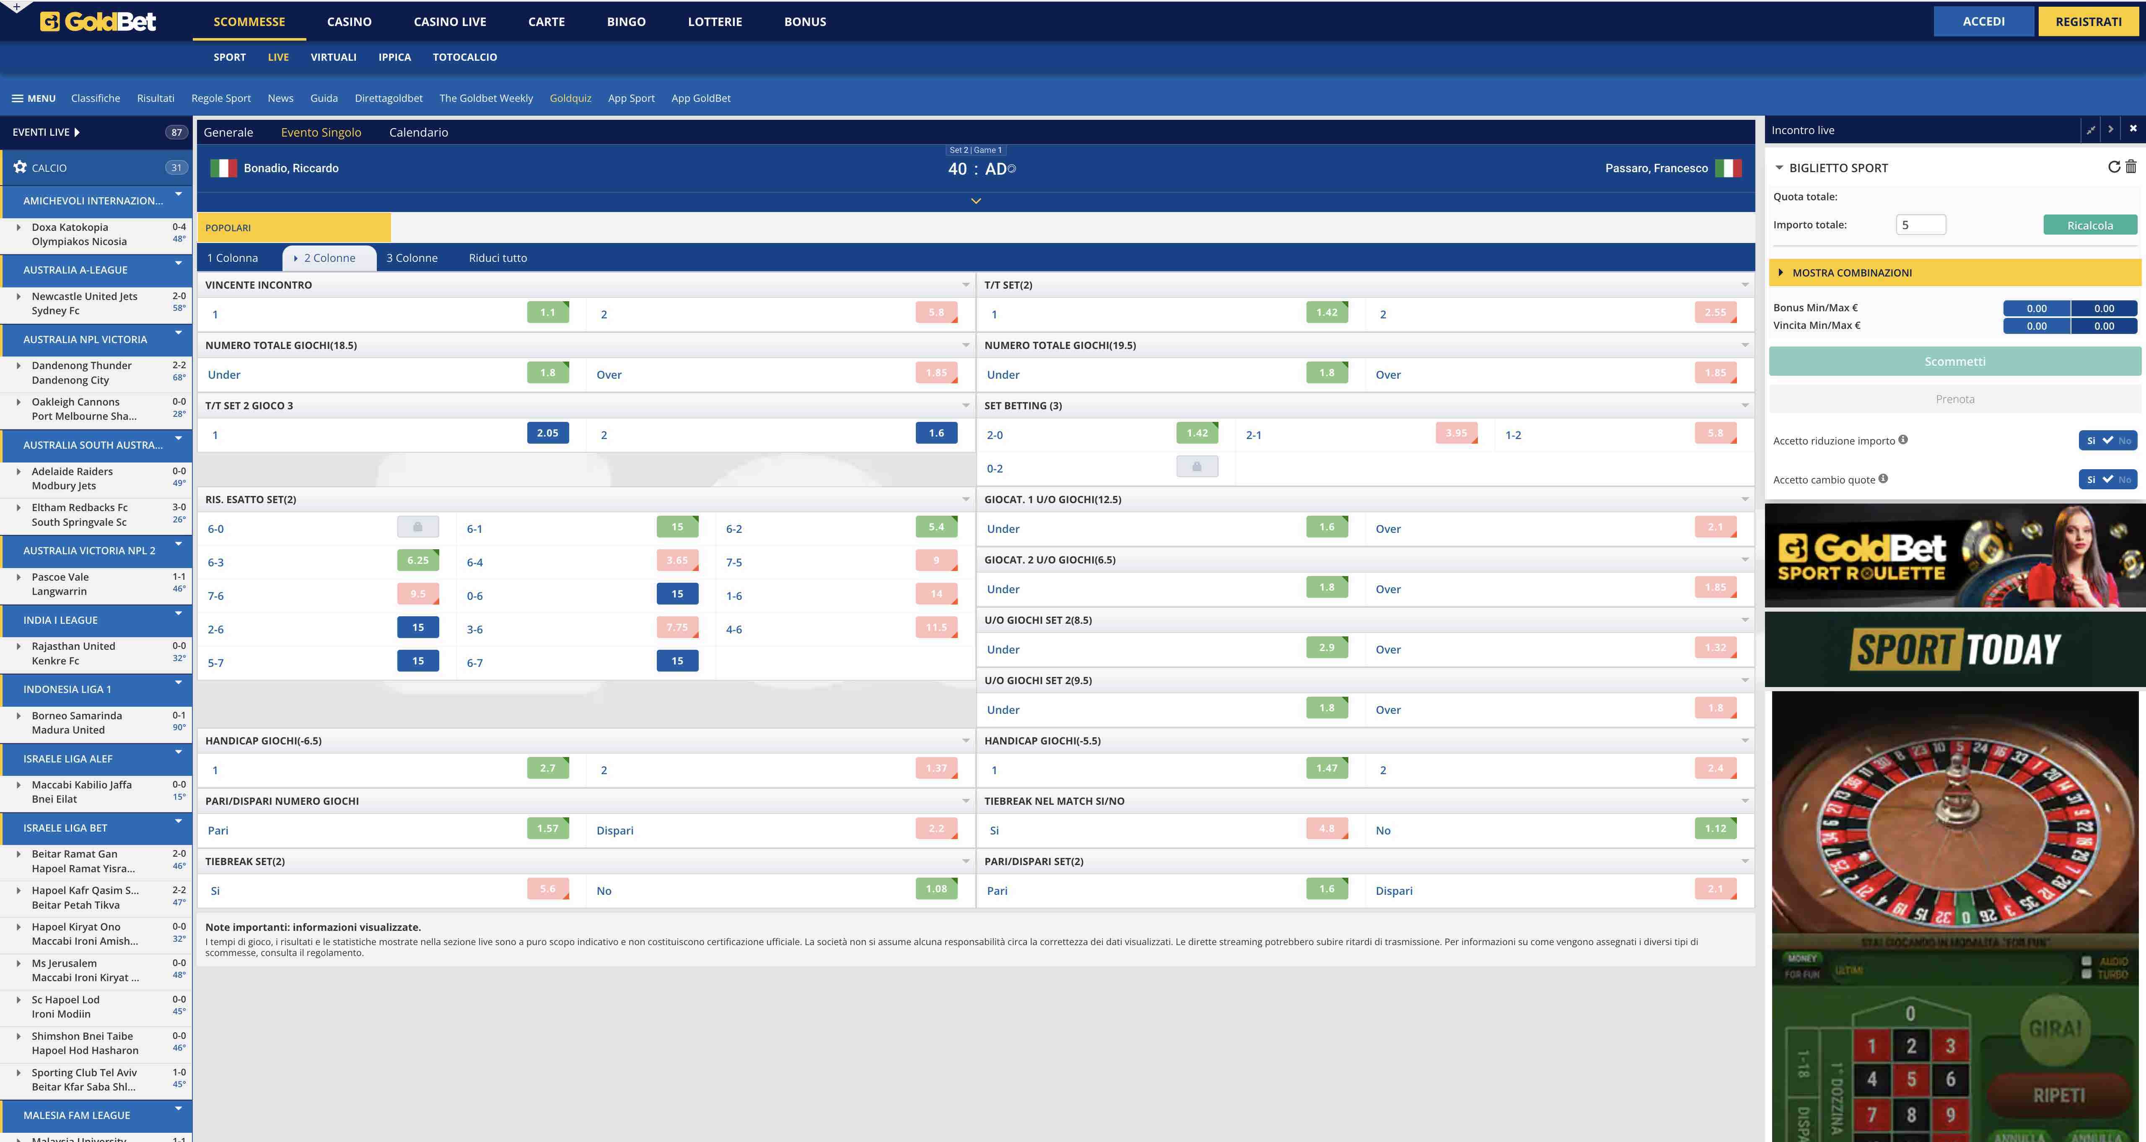Collapse the VINCENTE INCONTRO market
The width and height of the screenshot is (2146, 1142).
[x=966, y=285]
